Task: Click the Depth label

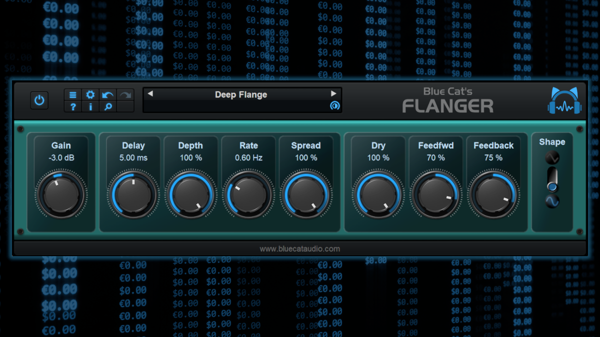Action: [190, 146]
